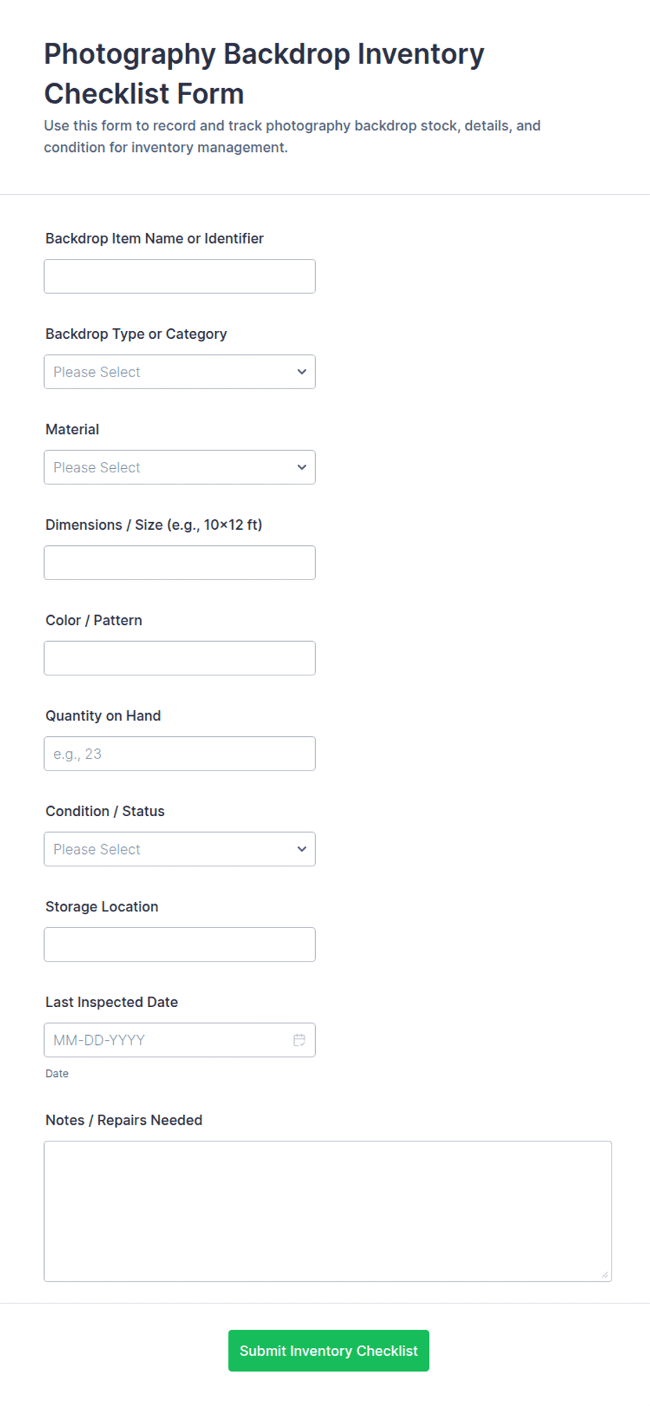Click the Last Inspected Date label

(x=112, y=1002)
